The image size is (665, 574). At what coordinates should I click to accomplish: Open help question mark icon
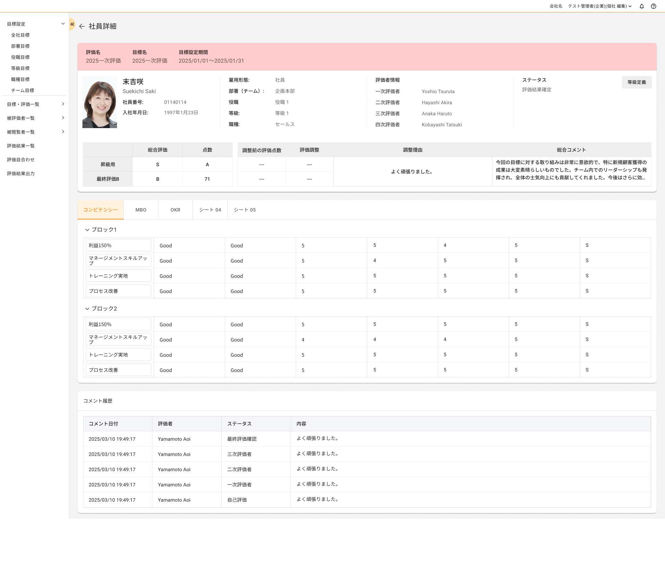[x=654, y=6]
